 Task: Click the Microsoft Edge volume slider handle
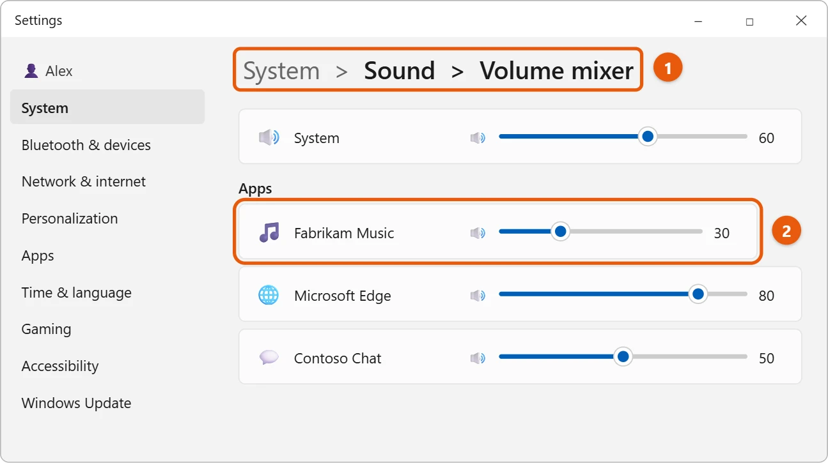coord(698,294)
